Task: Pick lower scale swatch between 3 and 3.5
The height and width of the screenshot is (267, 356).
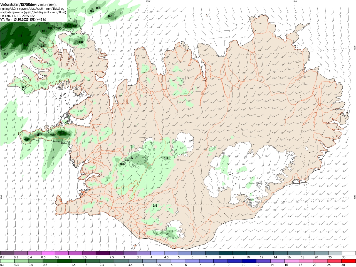Action: coord(121,261)
